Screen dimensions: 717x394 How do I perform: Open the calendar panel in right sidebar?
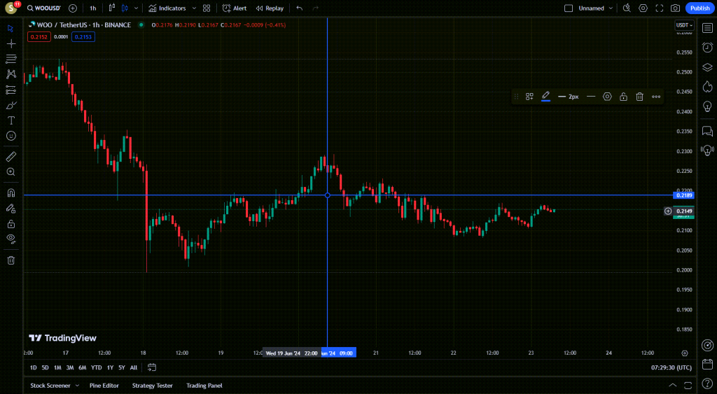coord(707,365)
